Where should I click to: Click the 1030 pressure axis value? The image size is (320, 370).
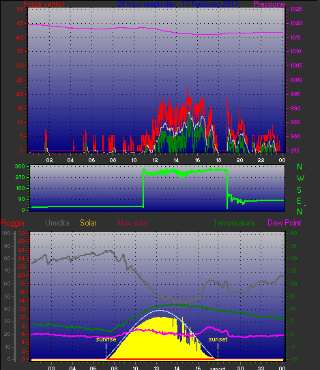[296, 23]
